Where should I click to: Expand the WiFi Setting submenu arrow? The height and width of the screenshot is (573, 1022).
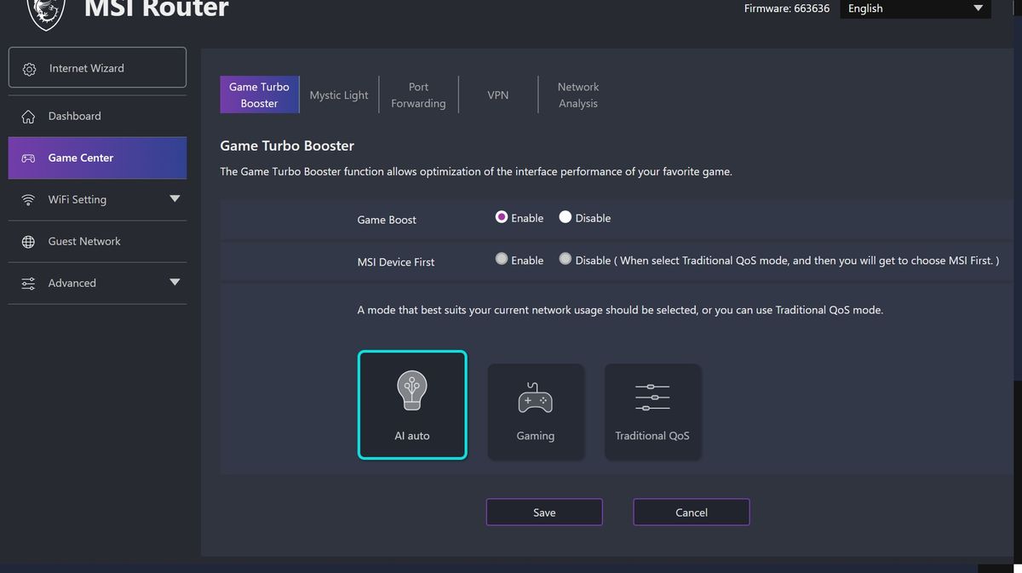click(x=175, y=199)
